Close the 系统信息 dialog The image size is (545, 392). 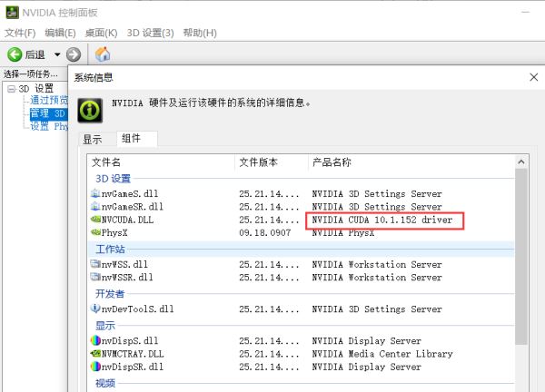click(534, 77)
